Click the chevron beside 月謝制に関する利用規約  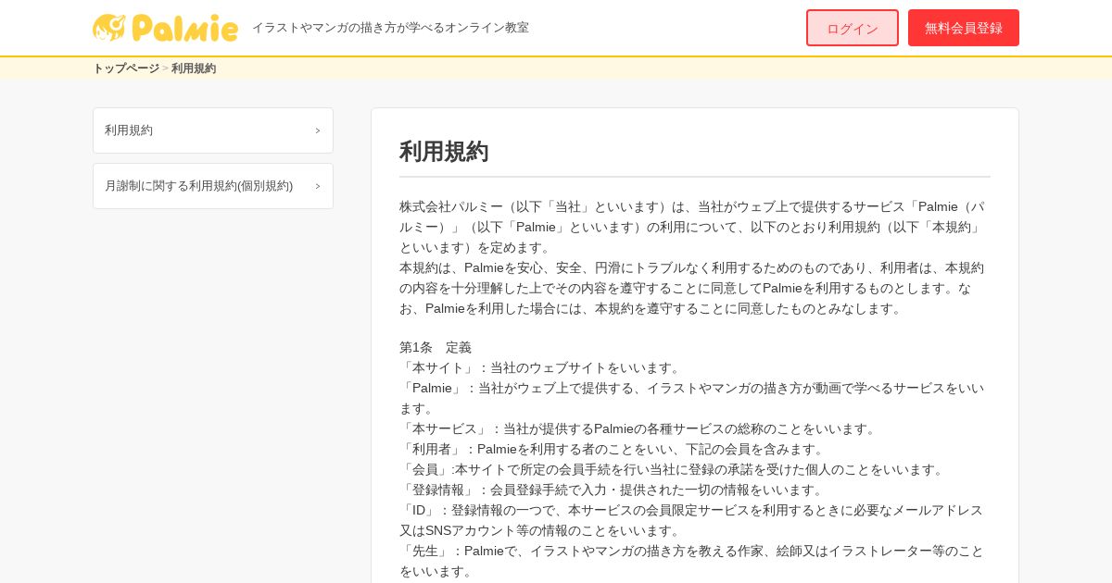tap(318, 186)
